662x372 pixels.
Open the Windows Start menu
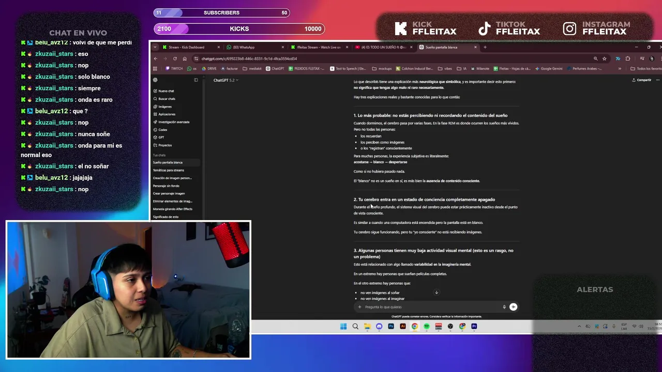(343, 327)
